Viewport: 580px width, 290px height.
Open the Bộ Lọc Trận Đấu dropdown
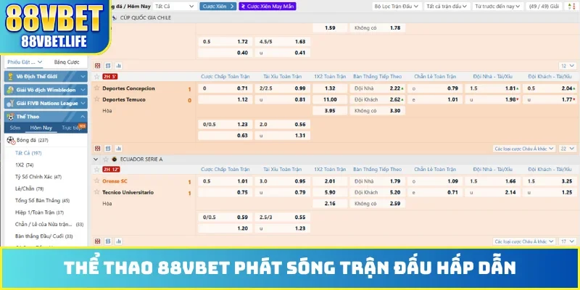(x=397, y=7)
